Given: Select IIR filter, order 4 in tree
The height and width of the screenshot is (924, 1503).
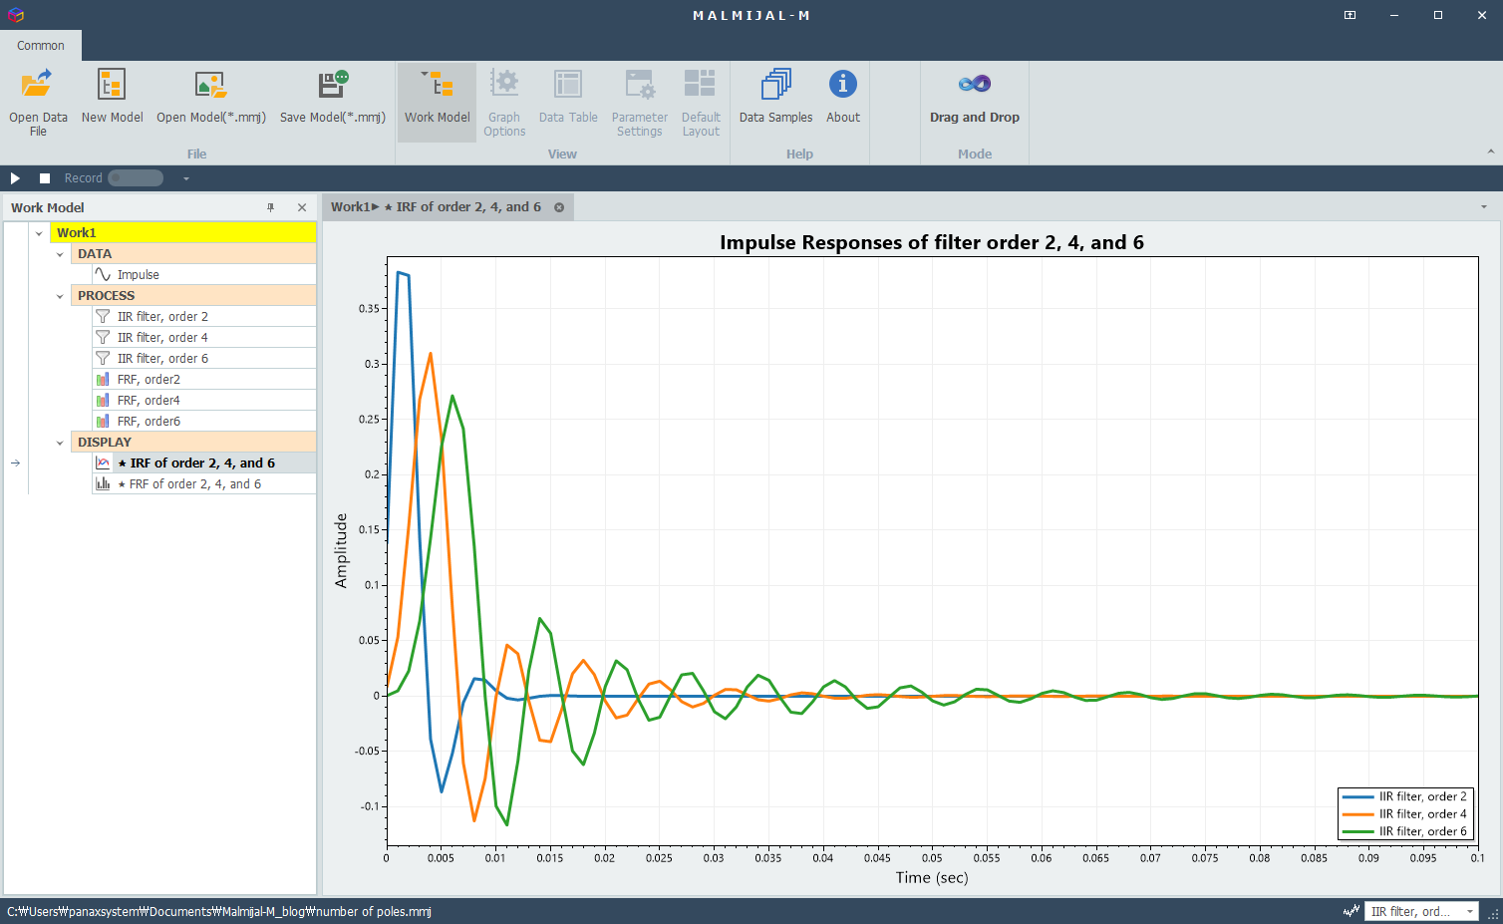Looking at the screenshot, I should pyautogui.click(x=203, y=337).
